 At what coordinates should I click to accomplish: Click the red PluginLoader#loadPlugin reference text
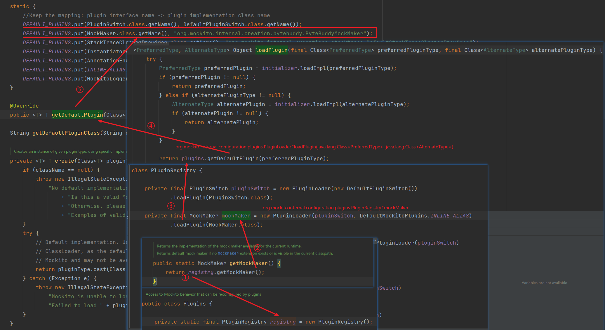click(x=314, y=147)
